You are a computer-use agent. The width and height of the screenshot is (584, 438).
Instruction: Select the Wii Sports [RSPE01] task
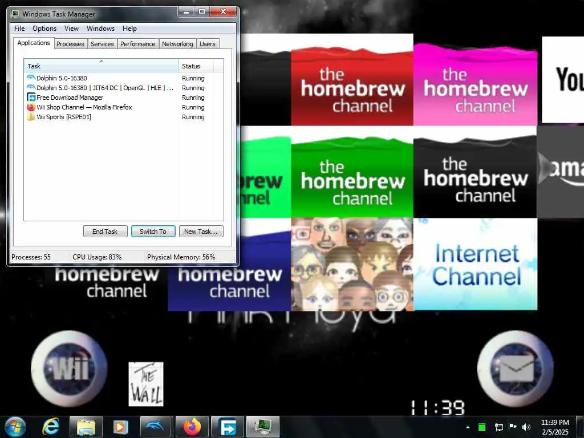click(124, 117)
